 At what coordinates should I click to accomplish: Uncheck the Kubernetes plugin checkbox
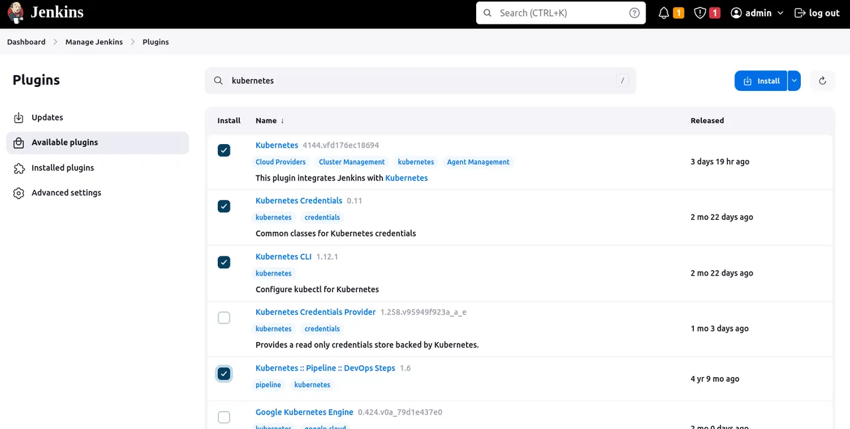[x=224, y=151]
